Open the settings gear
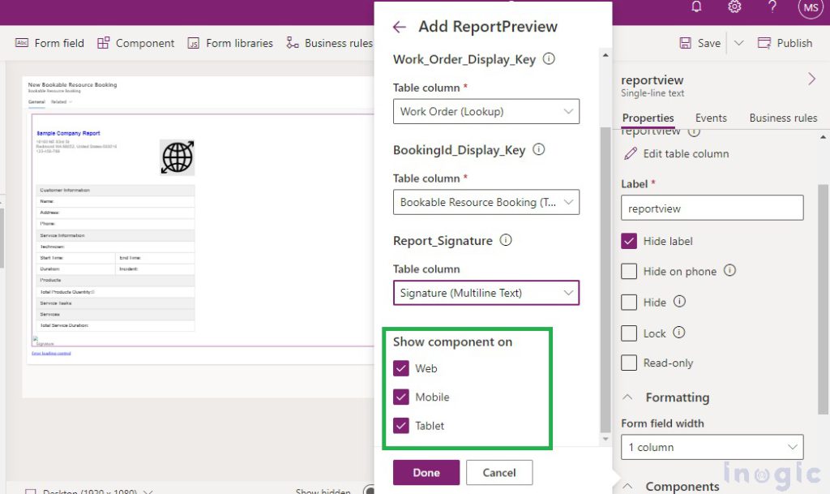 [734, 7]
